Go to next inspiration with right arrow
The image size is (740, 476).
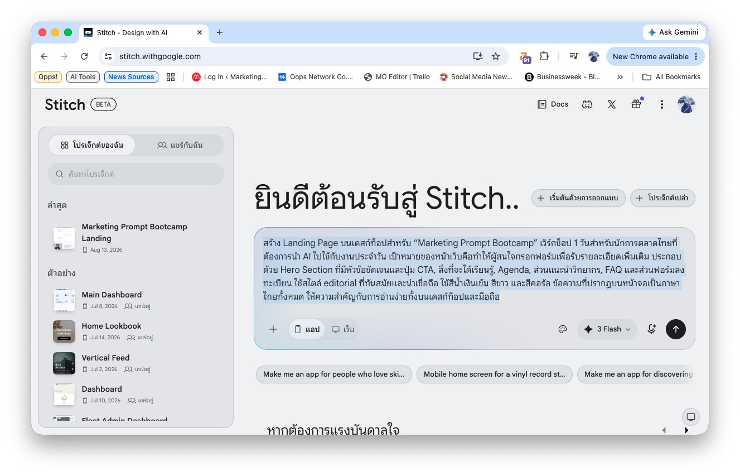[x=686, y=430]
